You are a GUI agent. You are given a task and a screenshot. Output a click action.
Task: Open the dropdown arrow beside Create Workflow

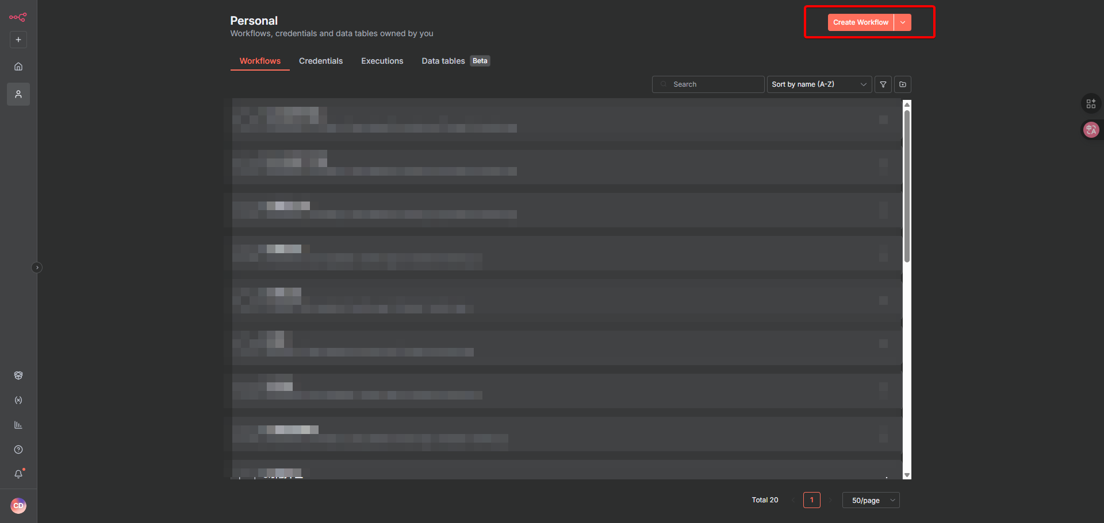[x=903, y=22]
